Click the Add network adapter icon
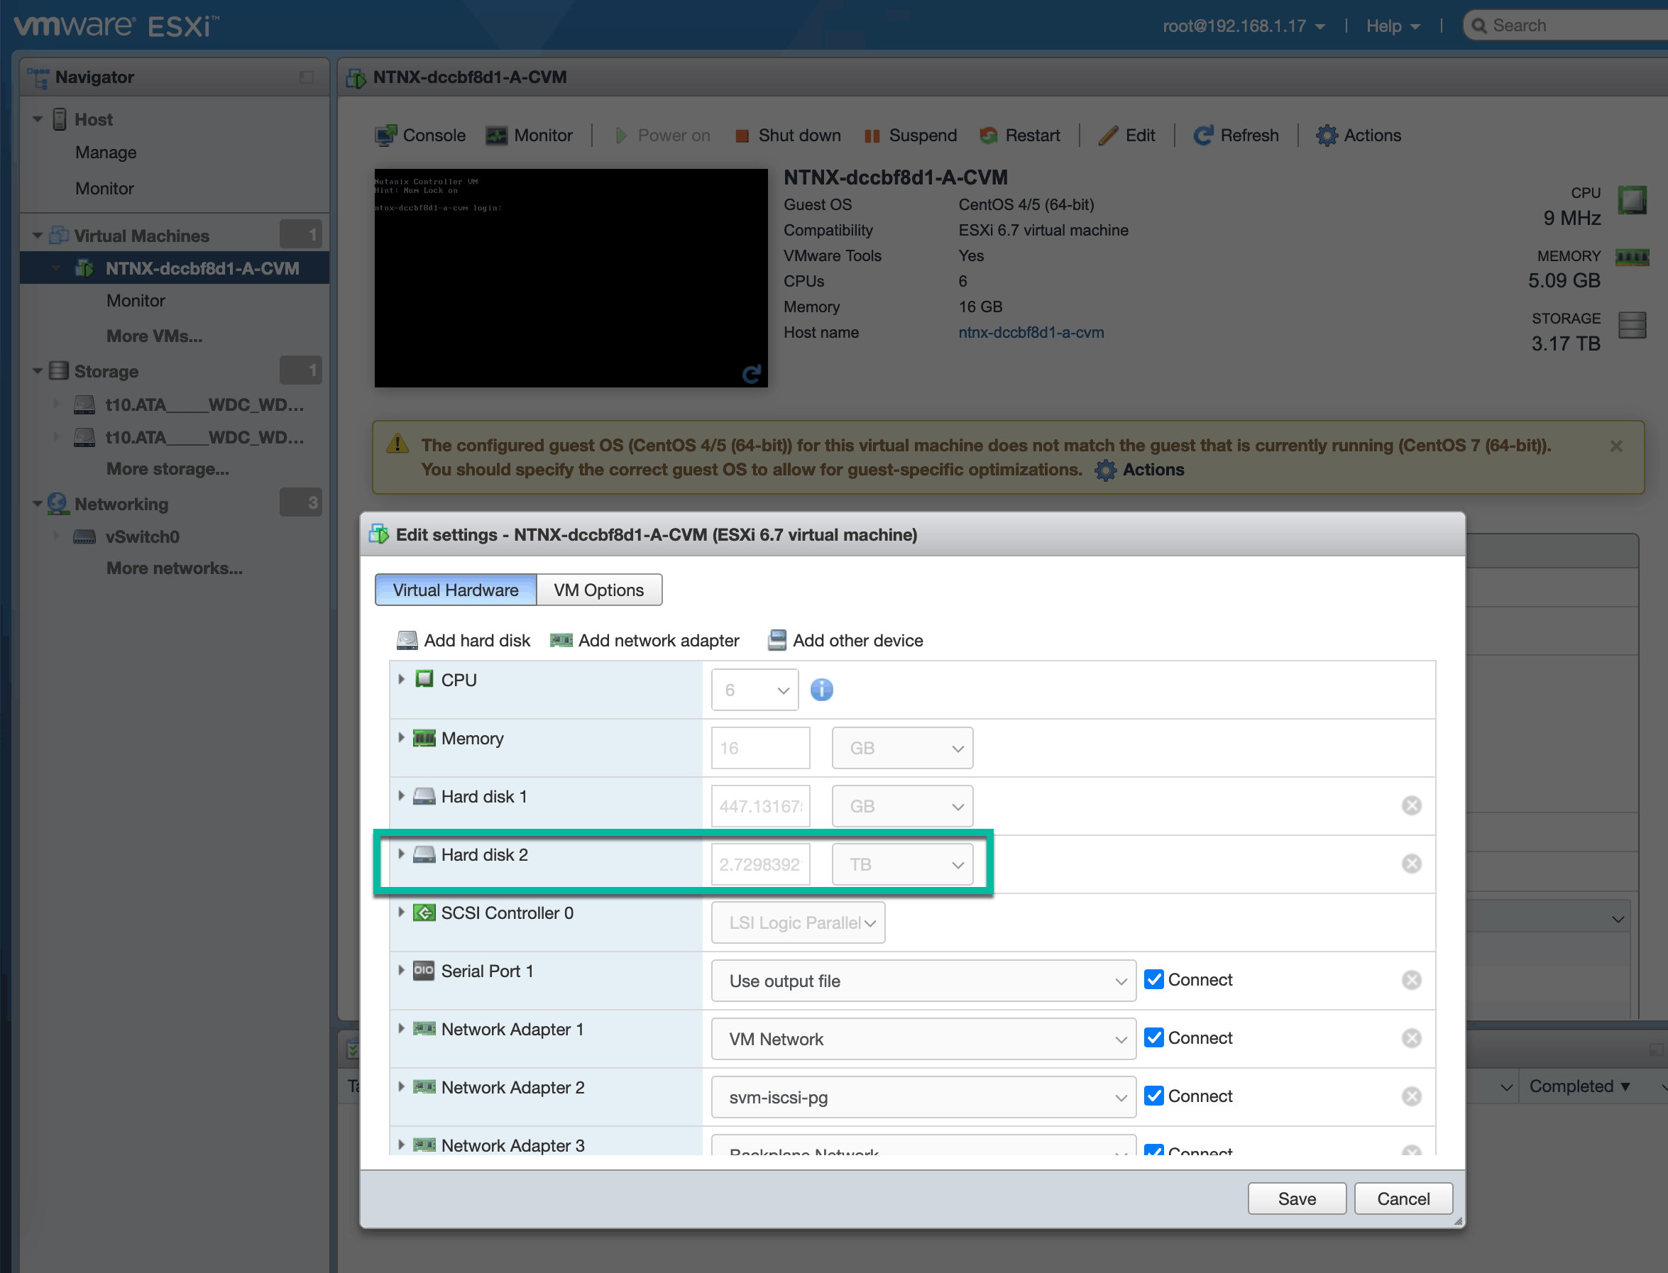1668x1273 pixels. 561,640
